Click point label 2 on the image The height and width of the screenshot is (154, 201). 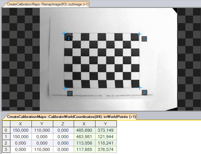(69, 38)
